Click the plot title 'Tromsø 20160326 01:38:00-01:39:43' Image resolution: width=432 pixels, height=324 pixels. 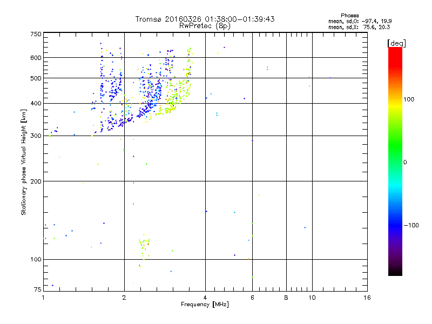205,19
